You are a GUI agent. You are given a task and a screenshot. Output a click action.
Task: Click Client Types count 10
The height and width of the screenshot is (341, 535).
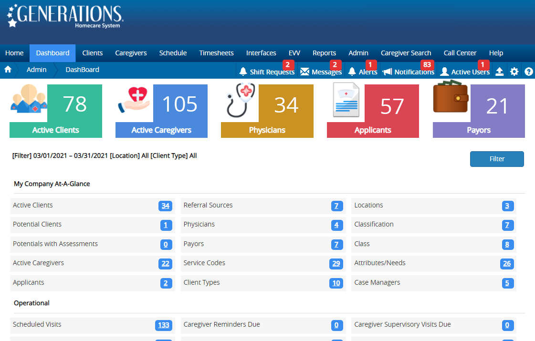click(336, 283)
